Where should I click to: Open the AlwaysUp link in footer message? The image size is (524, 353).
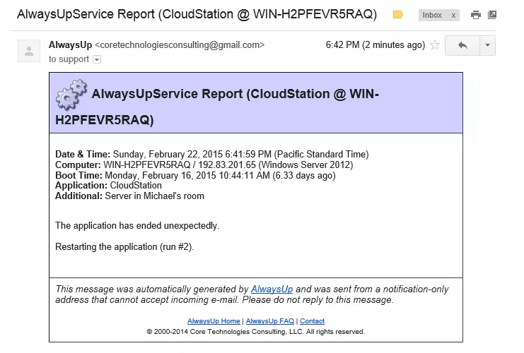[x=272, y=289]
